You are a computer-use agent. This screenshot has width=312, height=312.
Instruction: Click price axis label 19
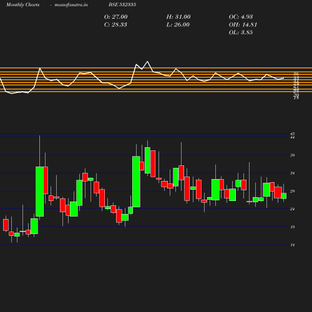click(293, 227)
